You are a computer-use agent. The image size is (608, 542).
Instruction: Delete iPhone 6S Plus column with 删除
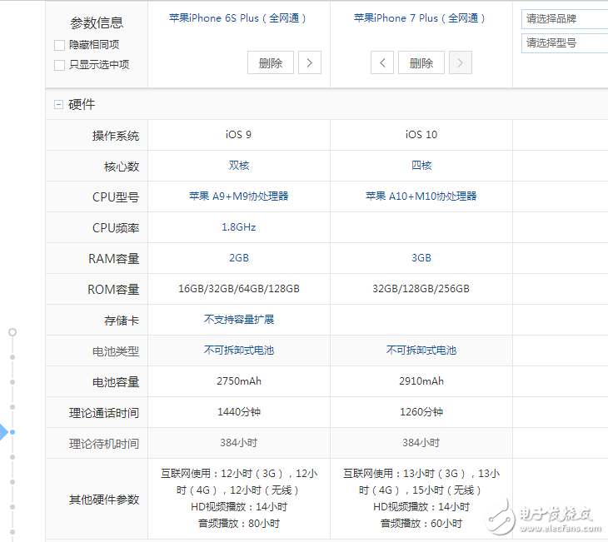[271, 62]
